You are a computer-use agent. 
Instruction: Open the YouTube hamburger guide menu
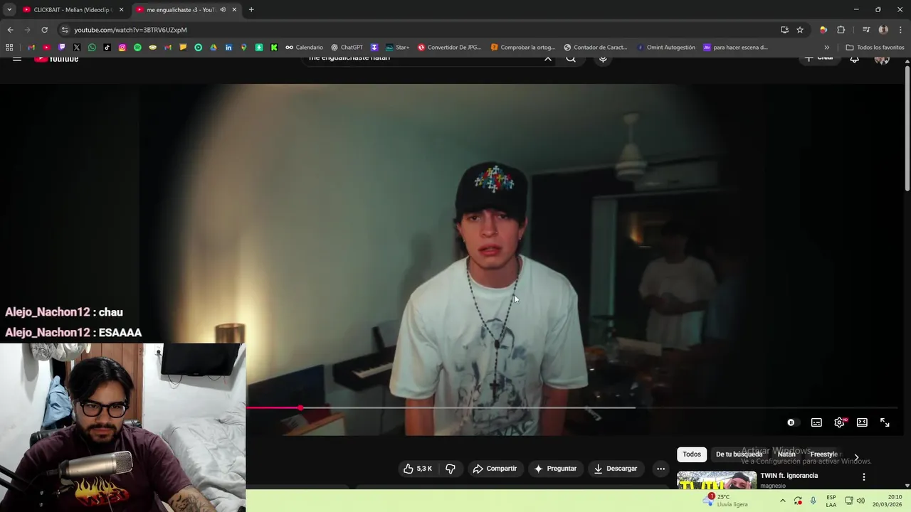pos(17,59)
